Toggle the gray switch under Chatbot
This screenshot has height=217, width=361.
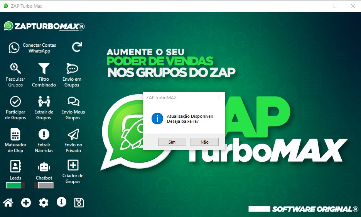(x=44, y=185)
